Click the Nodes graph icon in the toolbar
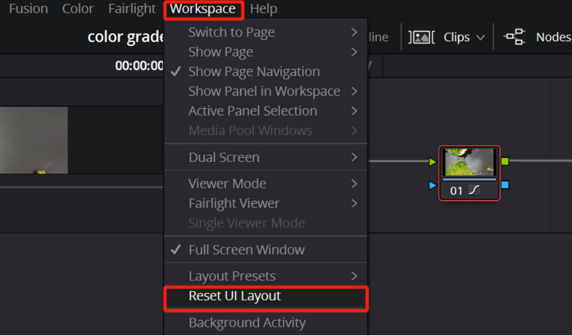This screenshot has width=572, height=335. [x=514, y=37]
